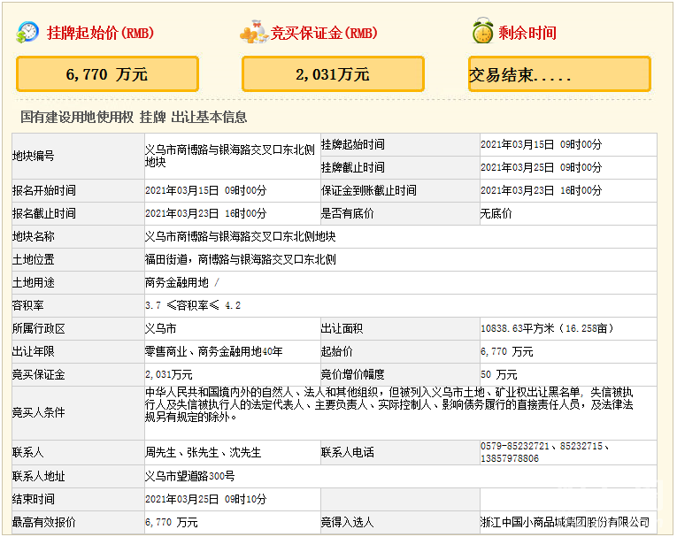Click the 容积率 range value
The image size is (677, 537).
tap(192, 305)
